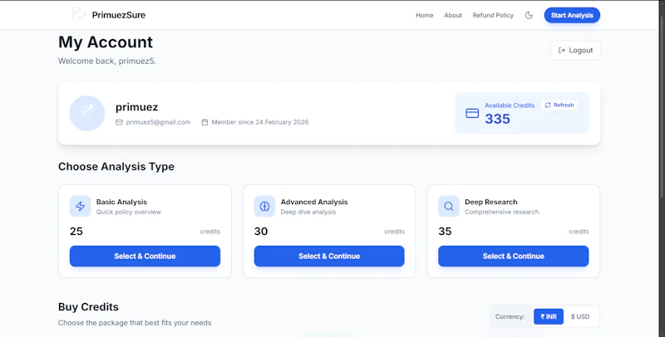
Task: Click the package description text under Buy Credits
Action: (x=135, y=323)
